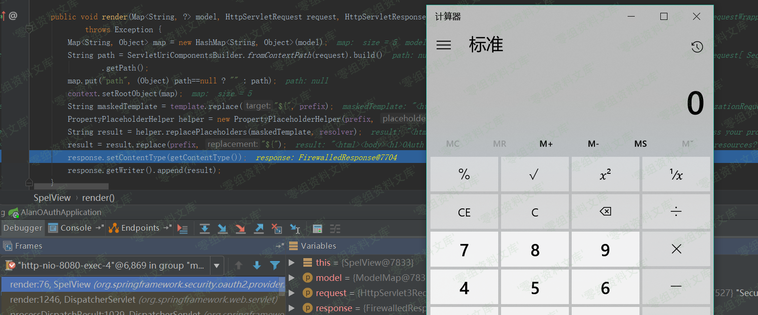Expand the 'model' variable node
The image size is (758, 315).
point(292,278)
